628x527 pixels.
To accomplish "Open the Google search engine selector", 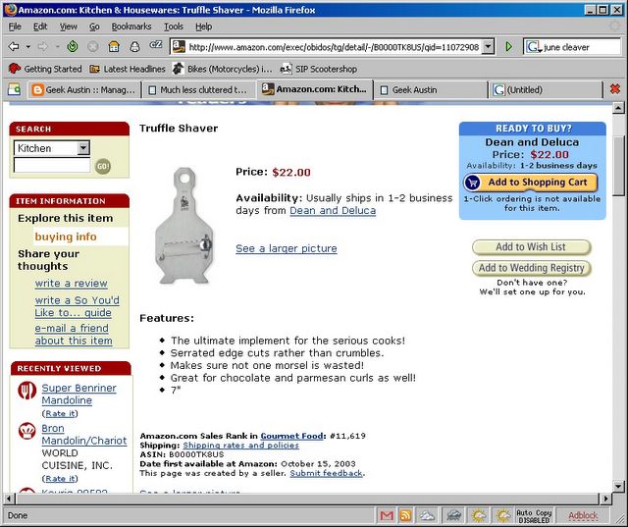I will click(534, 47).
